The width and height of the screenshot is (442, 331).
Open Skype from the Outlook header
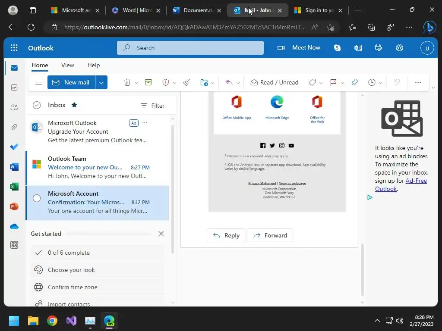337,48
